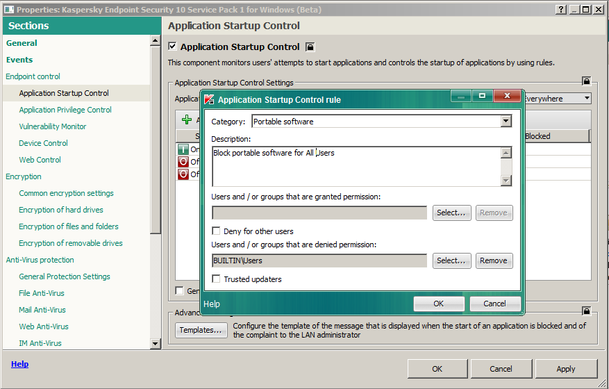Image resolution: width=609 pixels, height=389 pixels.
Task: Open the dropdown ending in 'verywhere'
Action: coord(587,99)
